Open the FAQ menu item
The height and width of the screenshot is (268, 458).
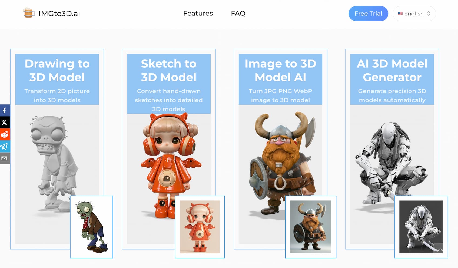[x=238, y=13]
